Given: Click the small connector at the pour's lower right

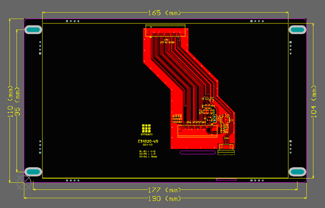Looking at the screenshot, I should pos(226,149).
